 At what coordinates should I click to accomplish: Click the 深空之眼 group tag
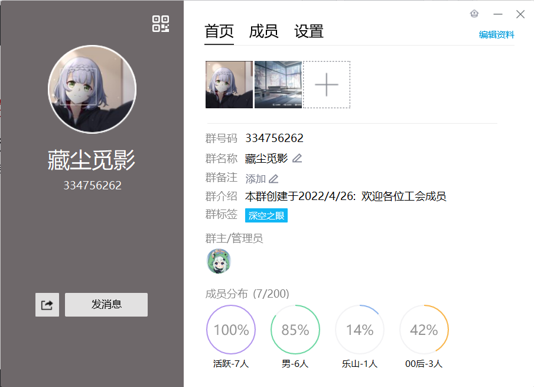266,216
